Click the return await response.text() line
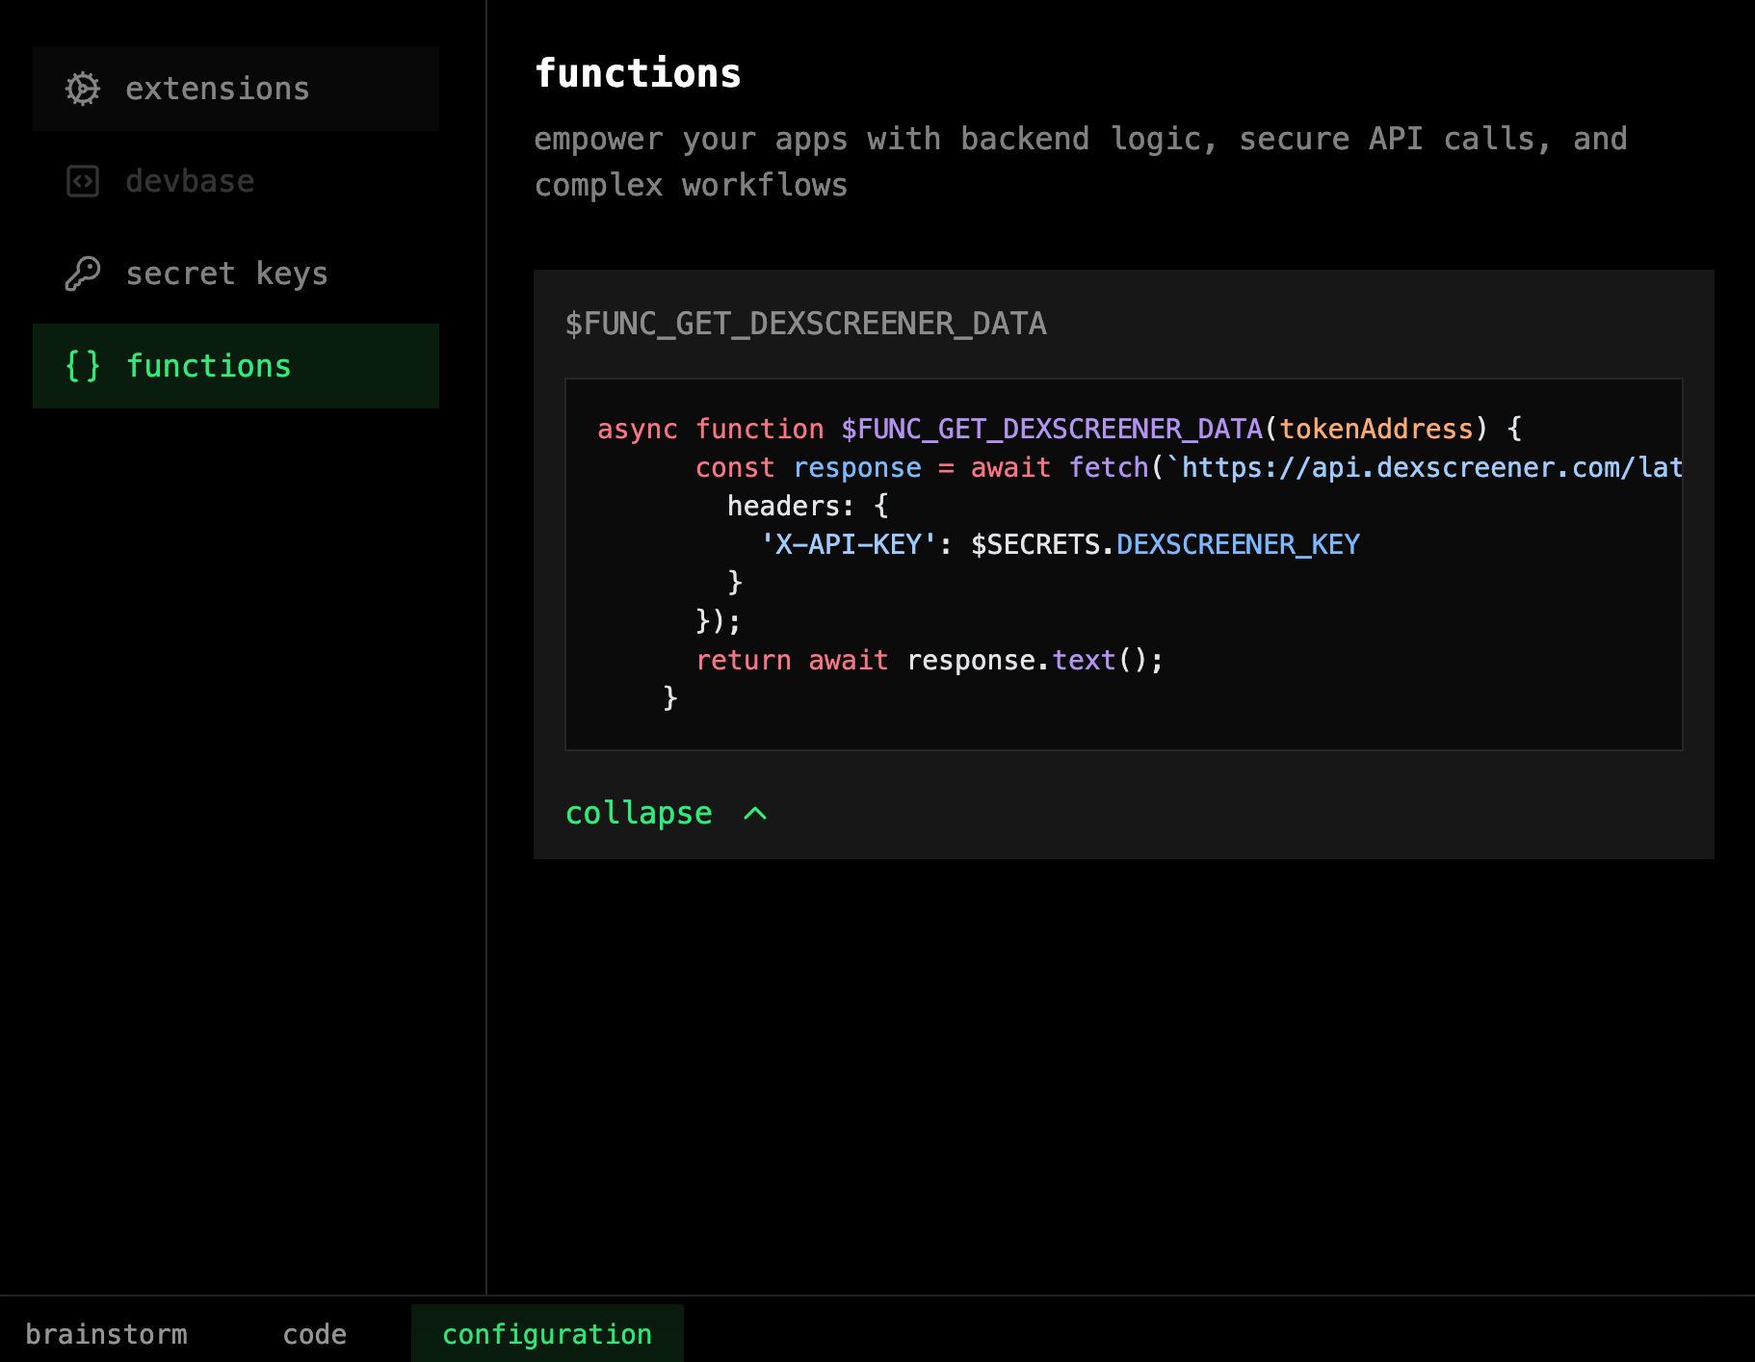Viewport: 1755px width, 1362px height. point(929,660)
